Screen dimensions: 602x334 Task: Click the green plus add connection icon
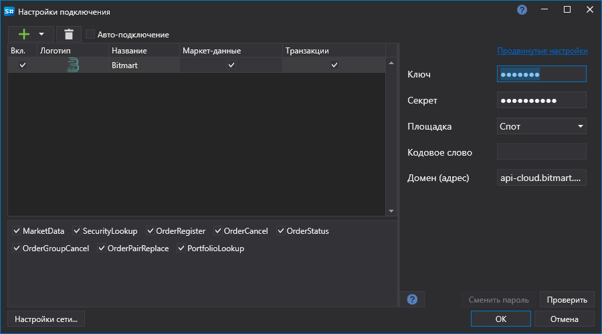point(24,34)
